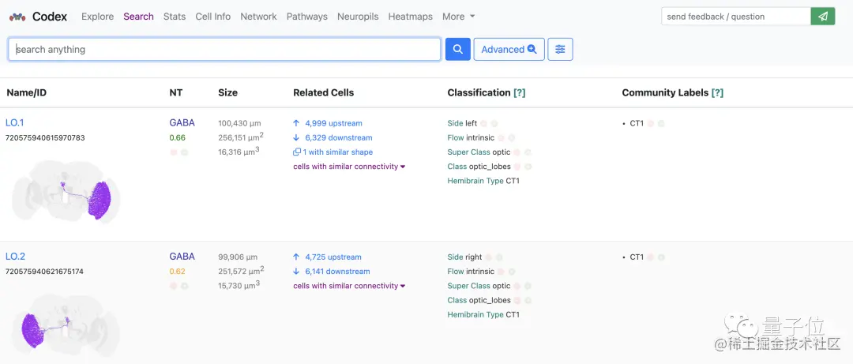Viewport: 853px width, 364px height.
Task: Open the More dropdown in the navbar
Action: [x=459, y=17]
